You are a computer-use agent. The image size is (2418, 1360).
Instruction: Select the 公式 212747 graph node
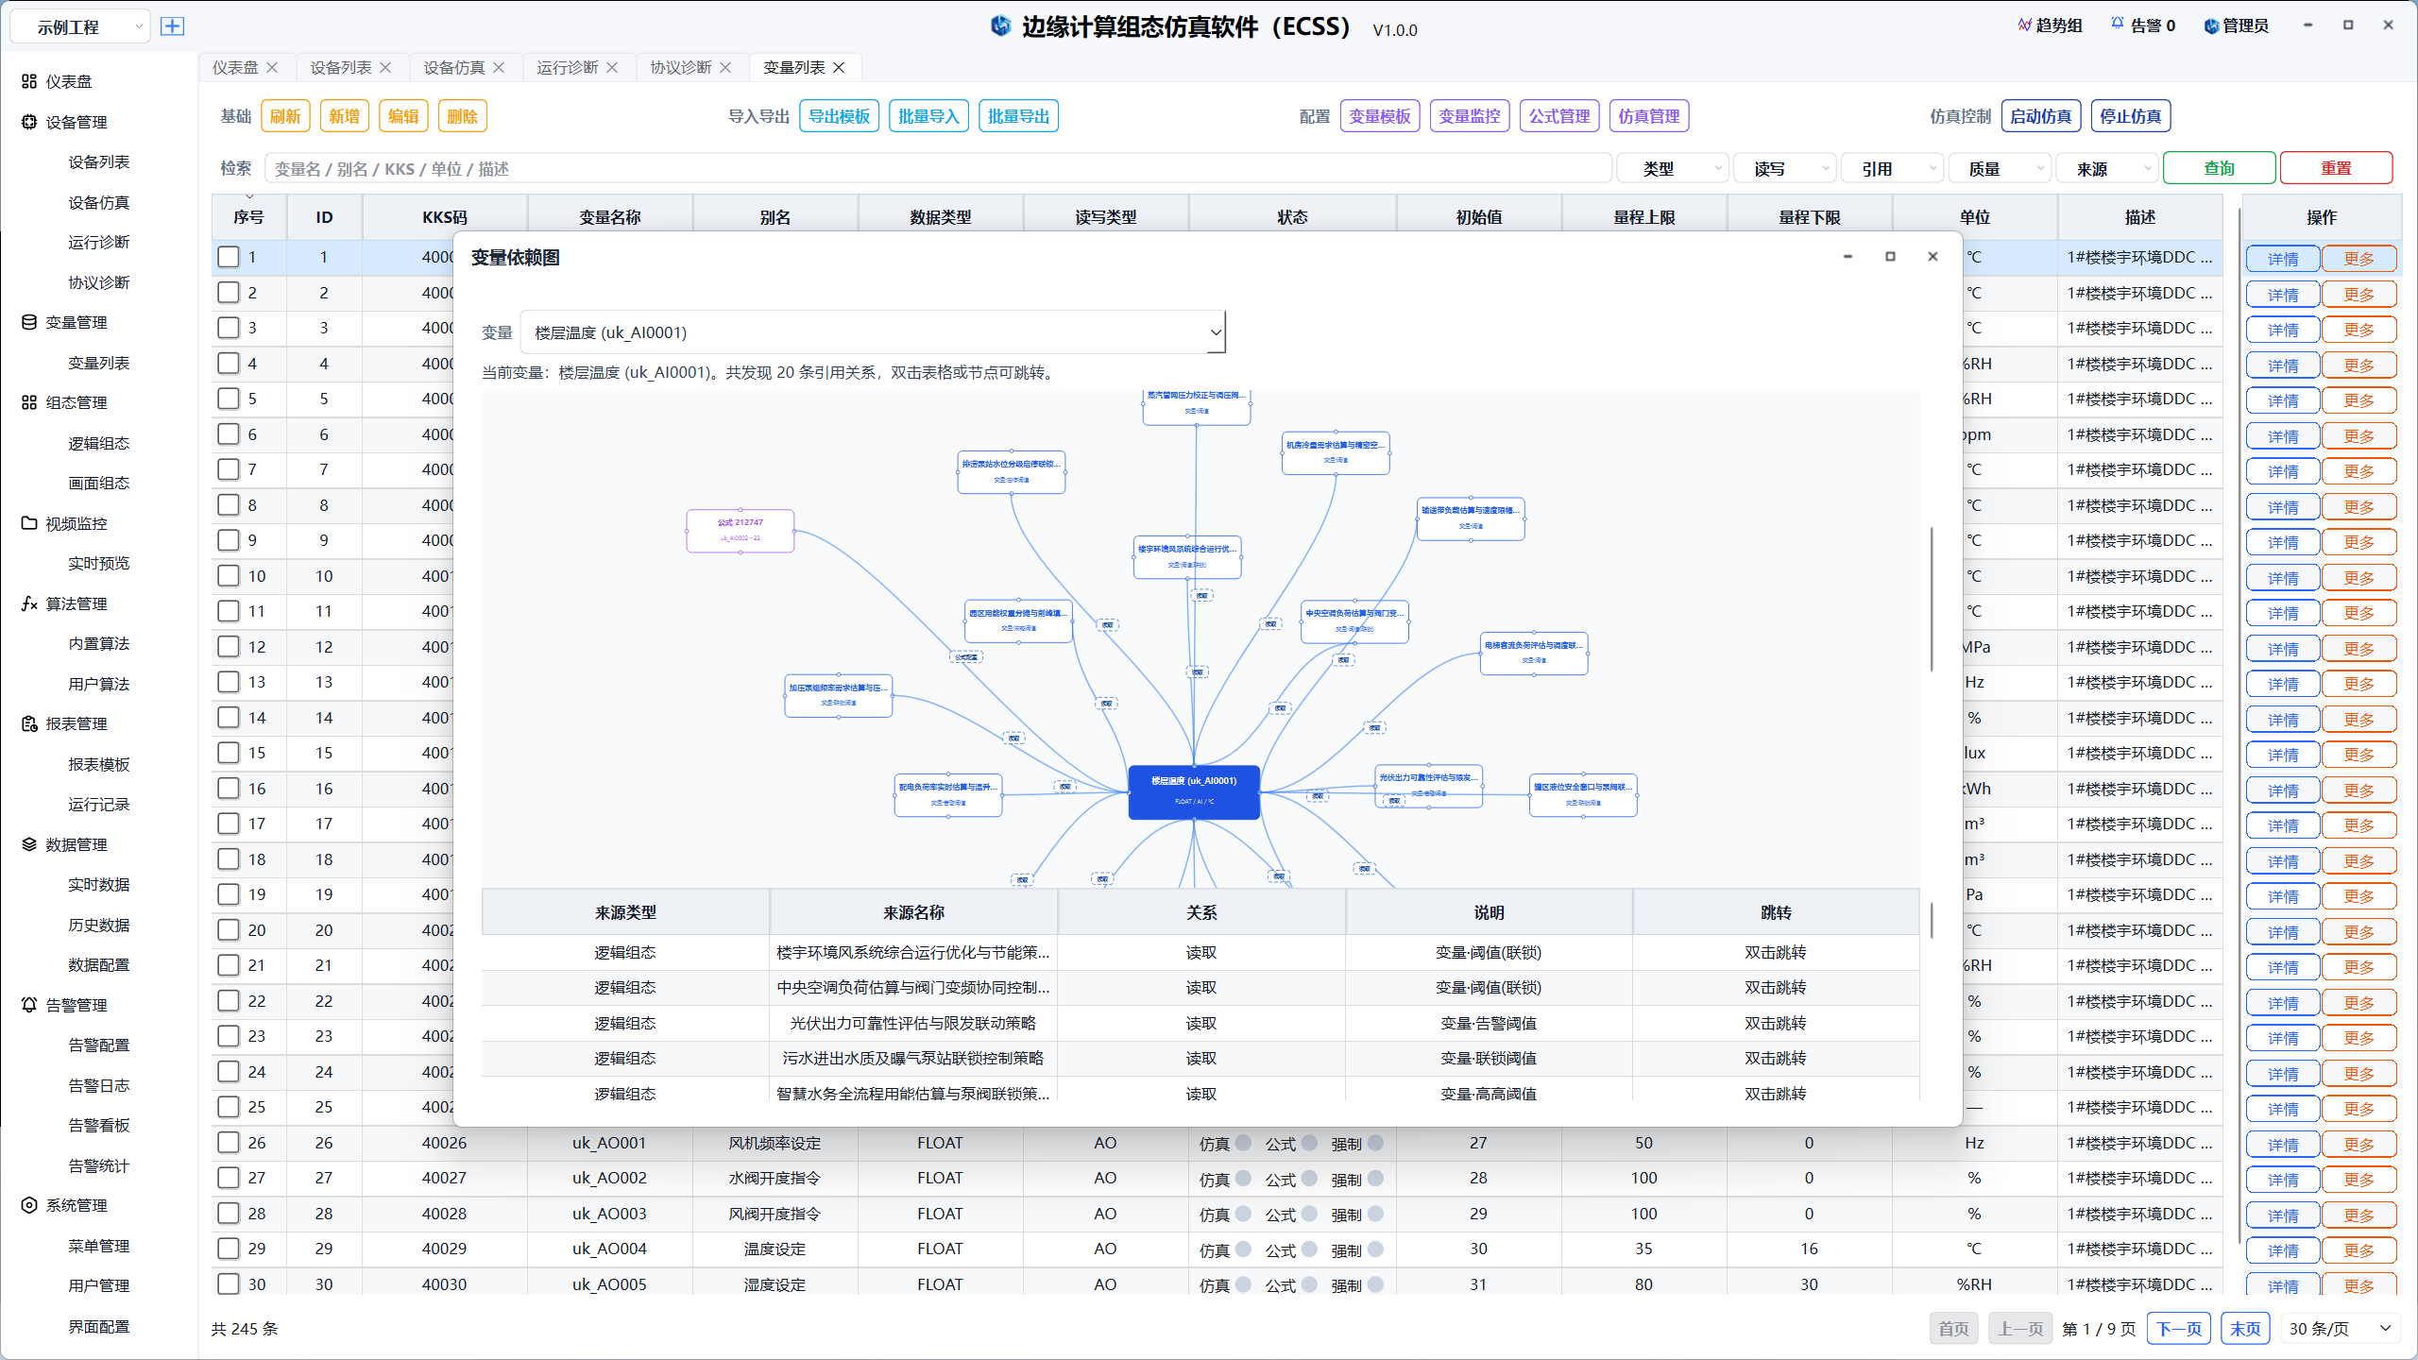(741, 531)
